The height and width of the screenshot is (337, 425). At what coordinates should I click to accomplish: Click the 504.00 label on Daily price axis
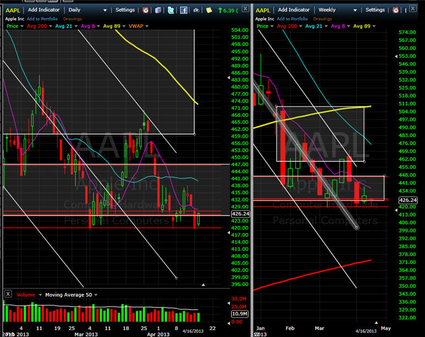240,30
